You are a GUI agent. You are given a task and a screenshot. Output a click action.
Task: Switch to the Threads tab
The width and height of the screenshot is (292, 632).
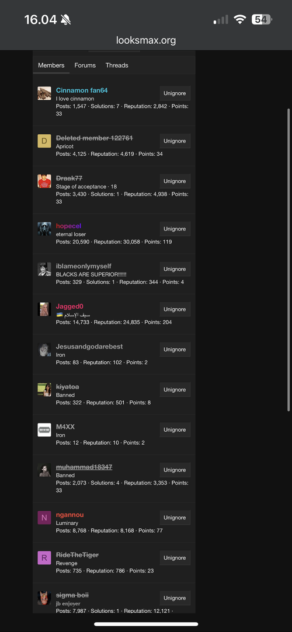[117, 65]
